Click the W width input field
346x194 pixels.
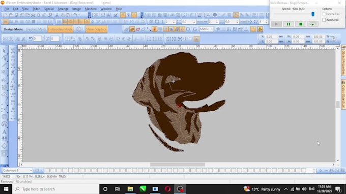click(298, 37)
